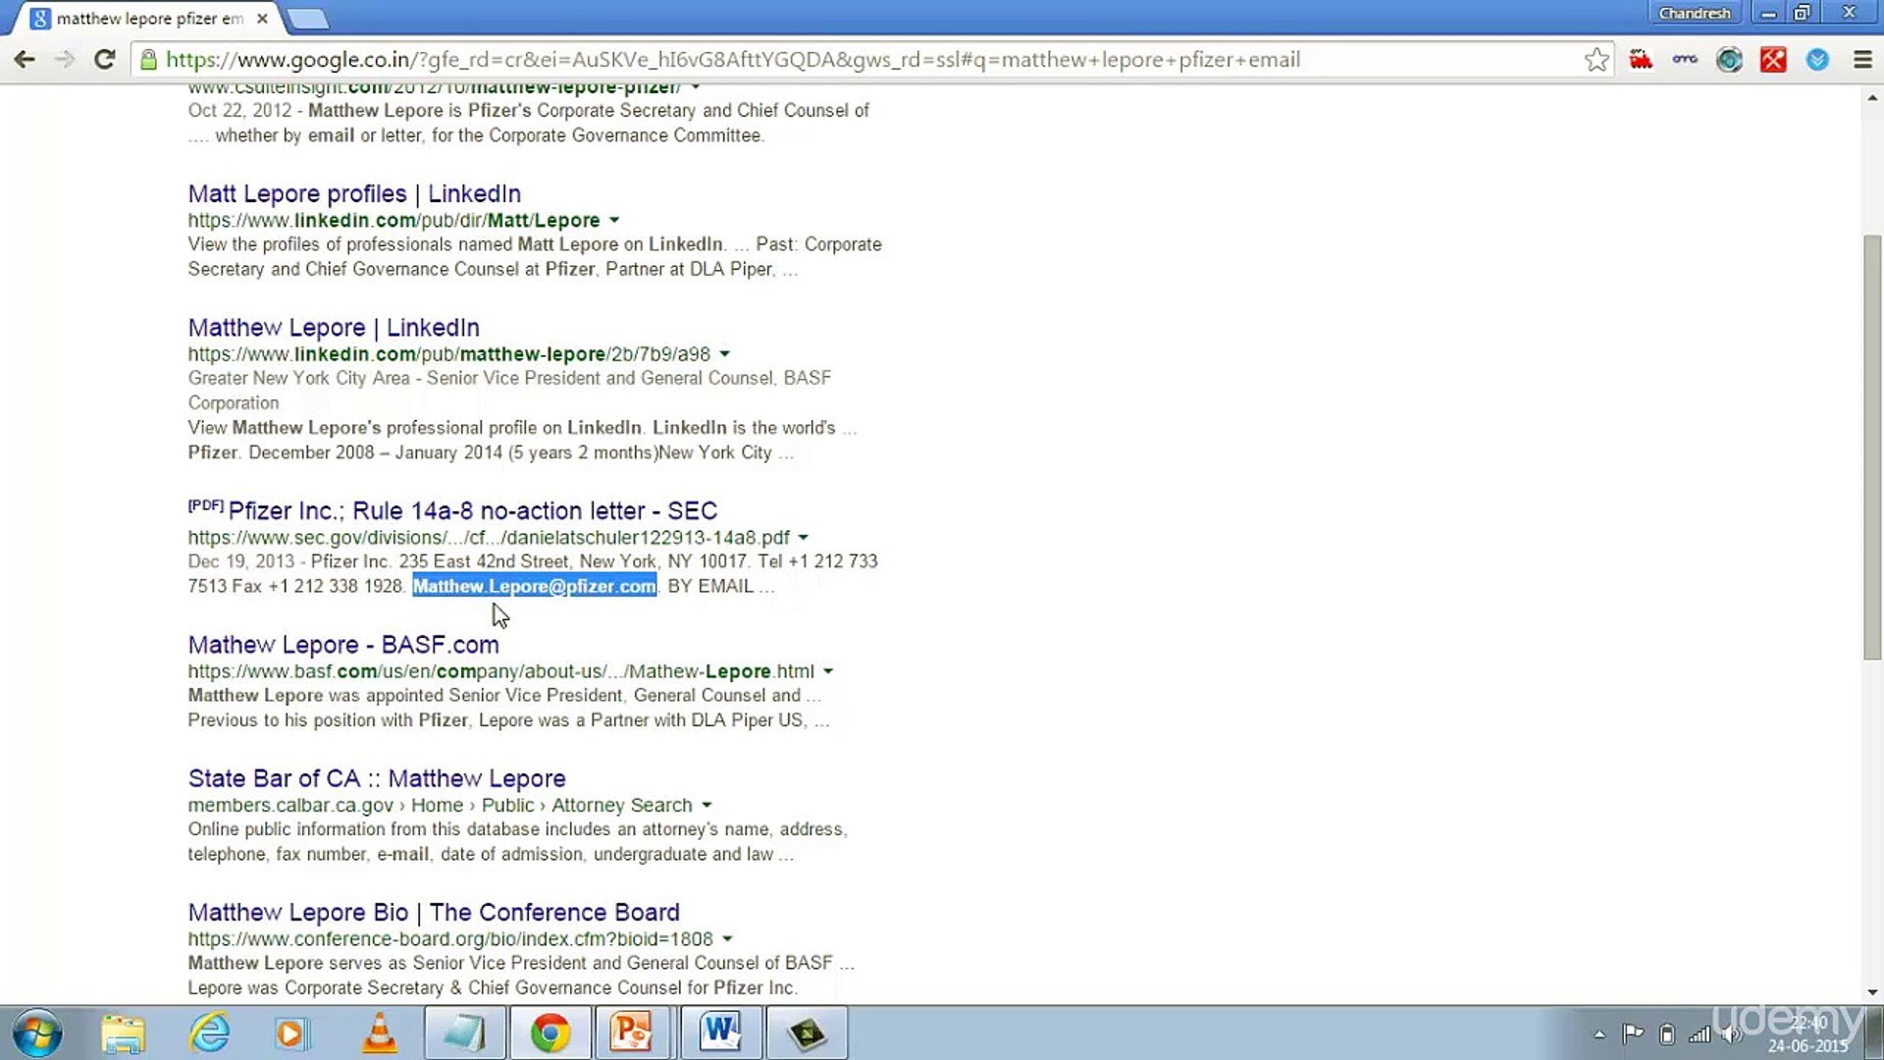Viewport: 1884px width, 1060px height.
Task: Select the matthew lepore pfizer email tab
Action: pyautogui.click(x=149, y=18)
